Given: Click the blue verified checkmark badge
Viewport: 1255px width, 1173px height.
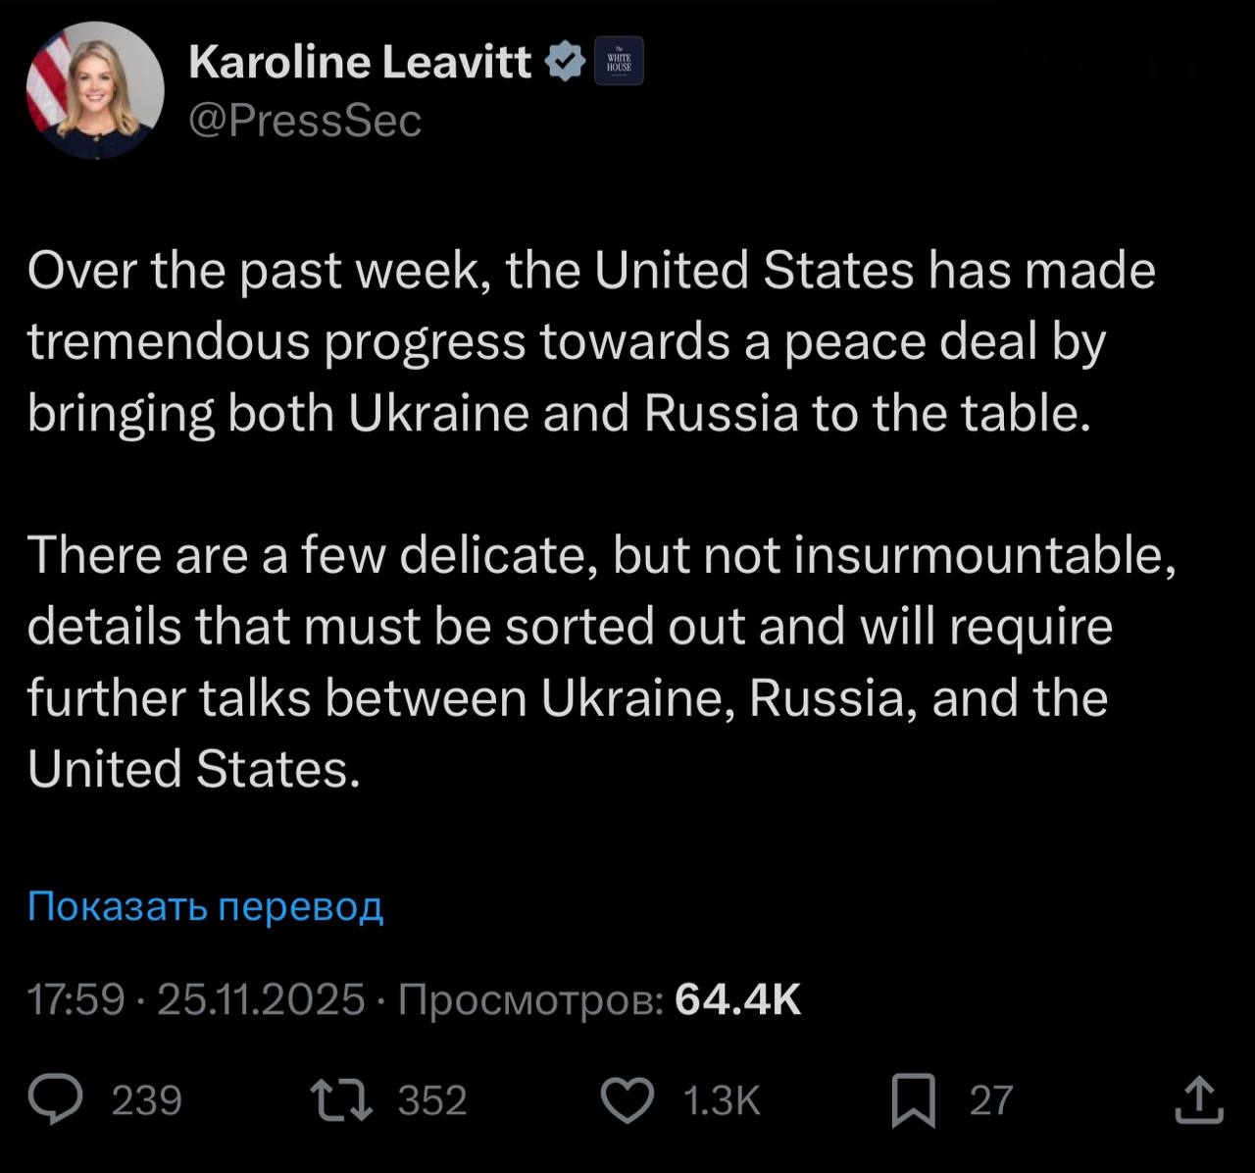Looking at the screenshot, I should (x=564, y=62).
